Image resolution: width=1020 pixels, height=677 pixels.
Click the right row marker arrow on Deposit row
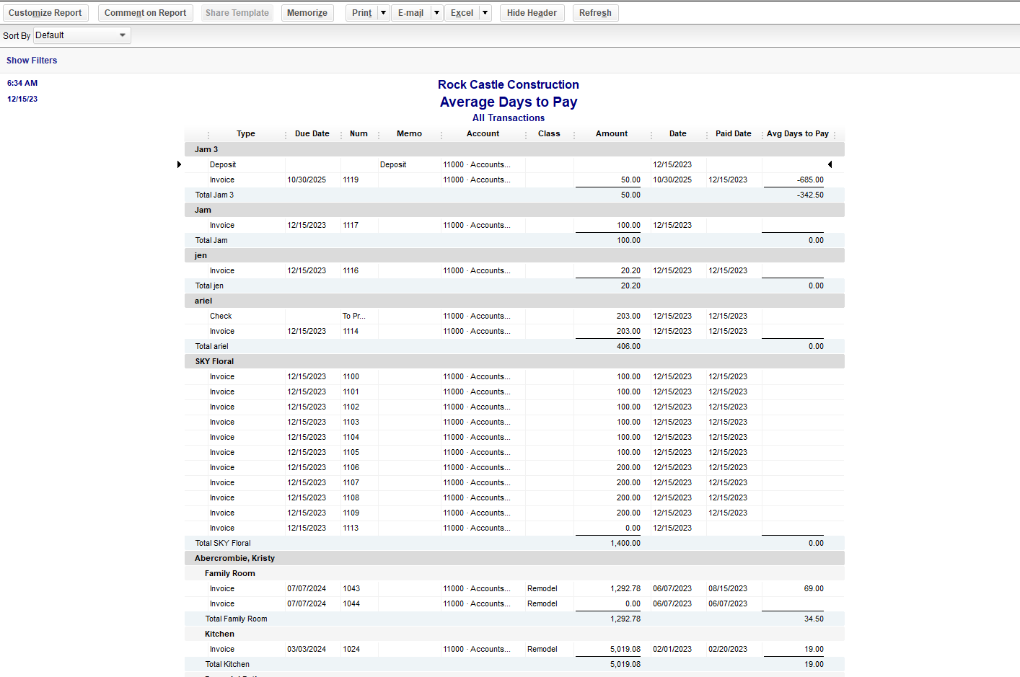[830, 165]
